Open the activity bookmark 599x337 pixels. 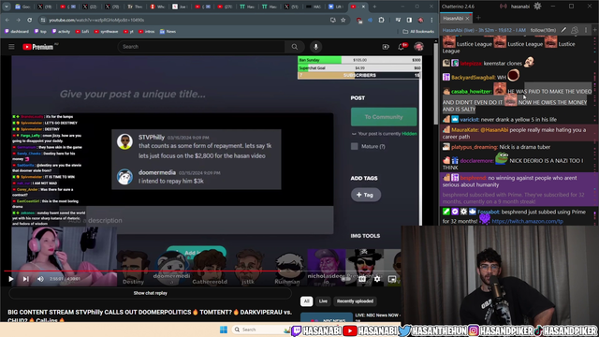click(x=61, y=31)
